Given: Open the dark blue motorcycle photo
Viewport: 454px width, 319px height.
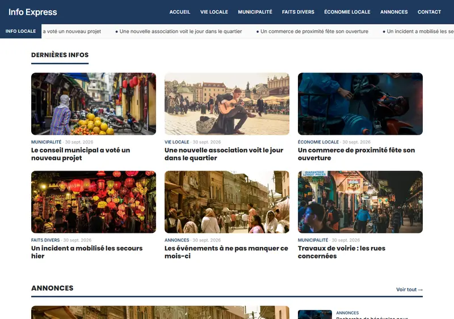Looking at the screenshot, I should [x=360, y=104].
